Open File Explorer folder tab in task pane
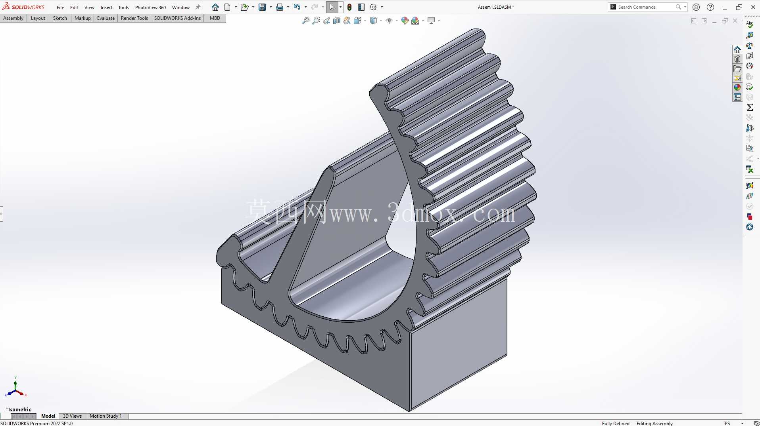The image size is (760, 426). pos(737,68)
